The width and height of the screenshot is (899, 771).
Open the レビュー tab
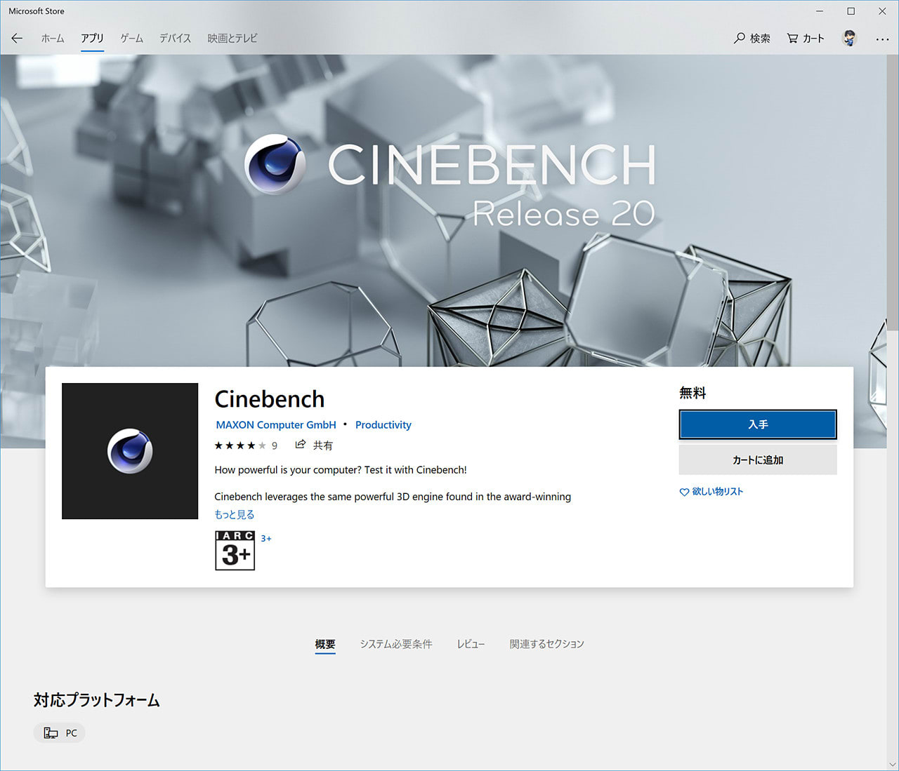pos(471,644)
